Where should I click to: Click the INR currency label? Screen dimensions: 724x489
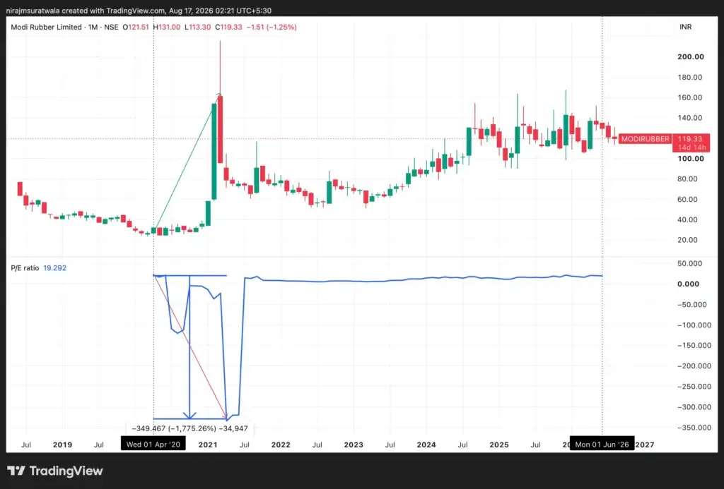coord(686,28)
